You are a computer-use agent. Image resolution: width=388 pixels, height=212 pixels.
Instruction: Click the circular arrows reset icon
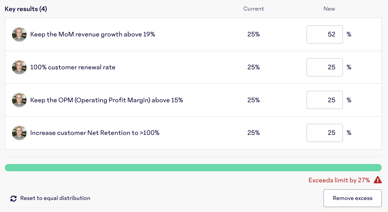click(14, 198)
